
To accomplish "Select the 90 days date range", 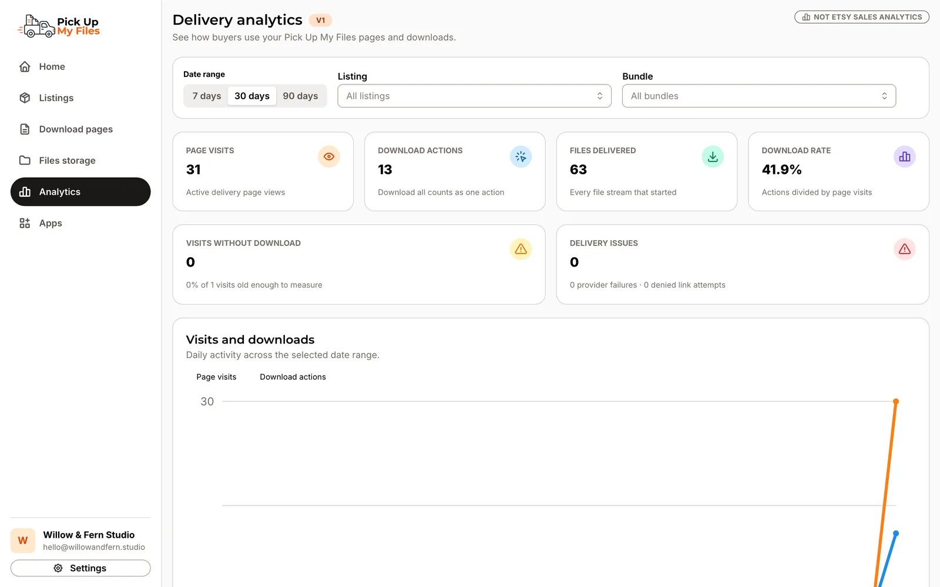I will [x=300, y=96].
